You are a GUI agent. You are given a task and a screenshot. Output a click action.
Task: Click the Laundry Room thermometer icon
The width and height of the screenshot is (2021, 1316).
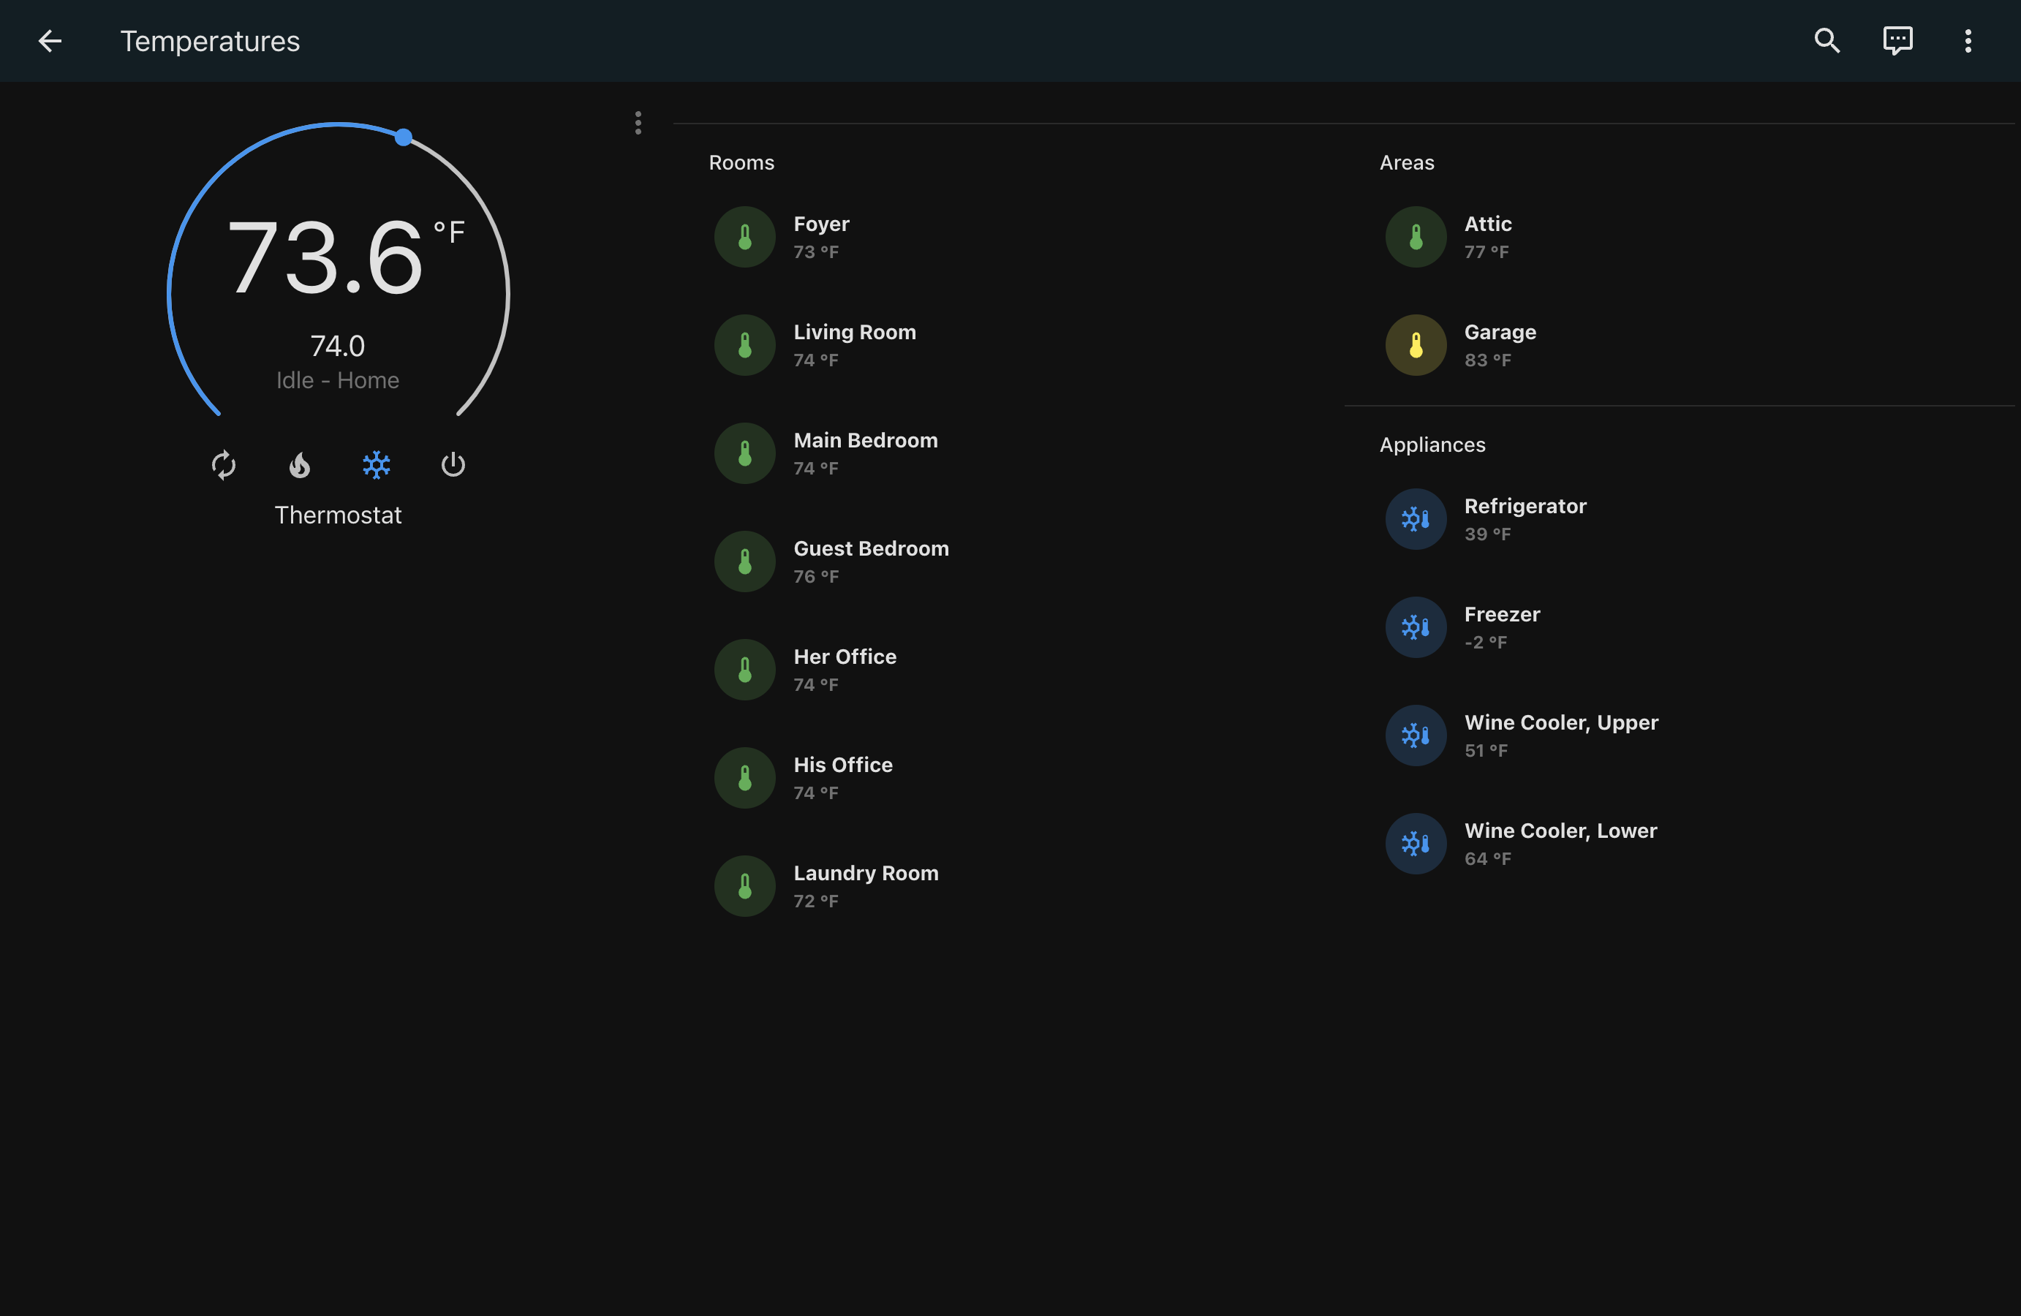point(744,885)
